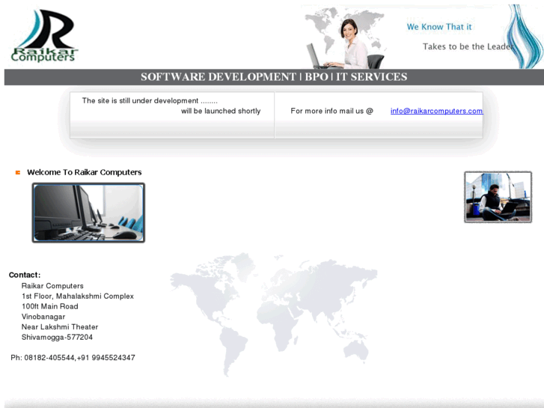The height and width of the screenshot is (408, 544).
Task: Click the "We Know That it" slogan text
Action: pyautogui.click(x=439, y=27)
